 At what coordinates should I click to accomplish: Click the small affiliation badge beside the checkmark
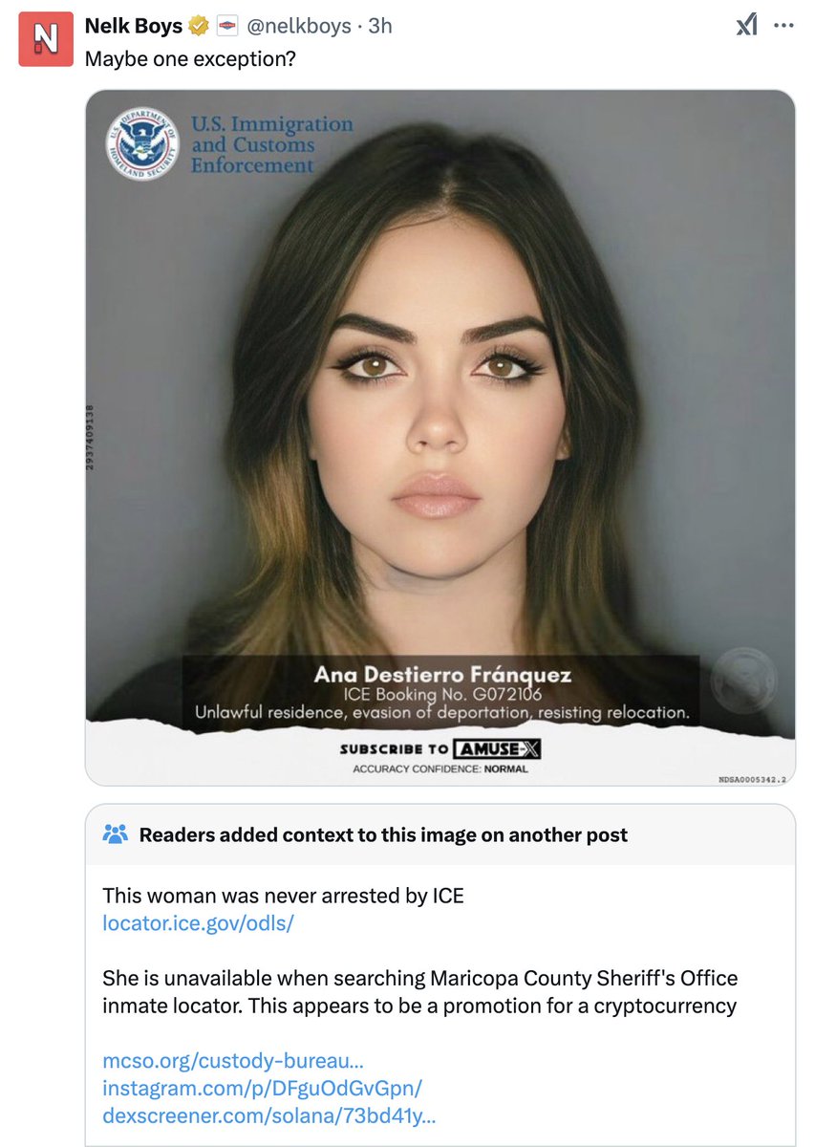coord(227,27)
